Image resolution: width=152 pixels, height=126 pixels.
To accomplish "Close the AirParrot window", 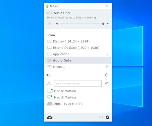I will coord(107,6).
